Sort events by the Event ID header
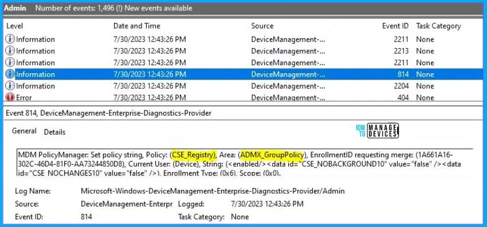 tap(395, 26)
